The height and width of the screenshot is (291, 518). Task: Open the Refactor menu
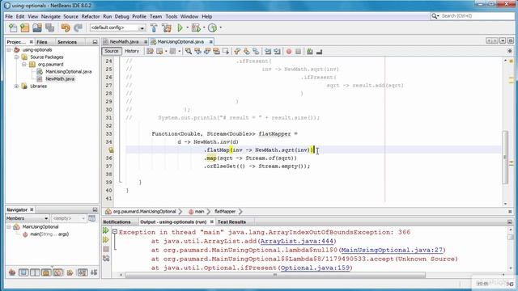[x=91, y=16]
